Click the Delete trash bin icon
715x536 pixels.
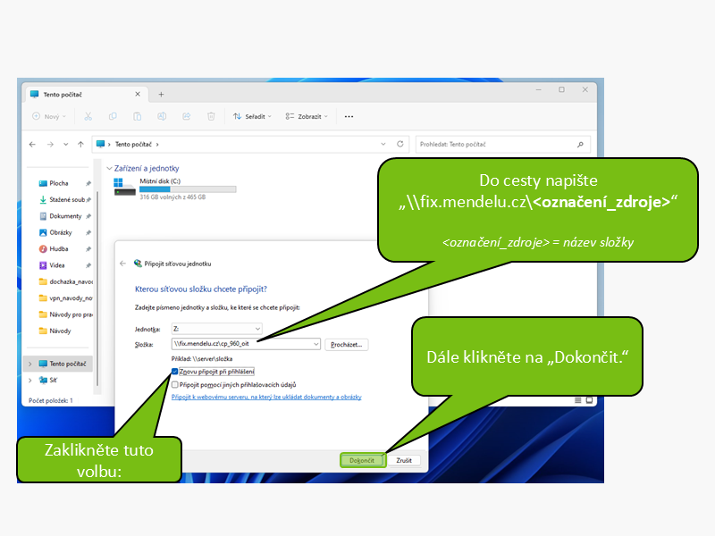pyautogui.click(x=211, y=116)
